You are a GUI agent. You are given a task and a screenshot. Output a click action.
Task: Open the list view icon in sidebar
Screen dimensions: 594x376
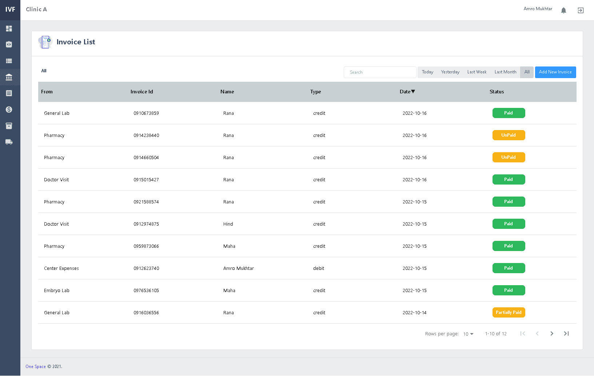coord(9,61)
